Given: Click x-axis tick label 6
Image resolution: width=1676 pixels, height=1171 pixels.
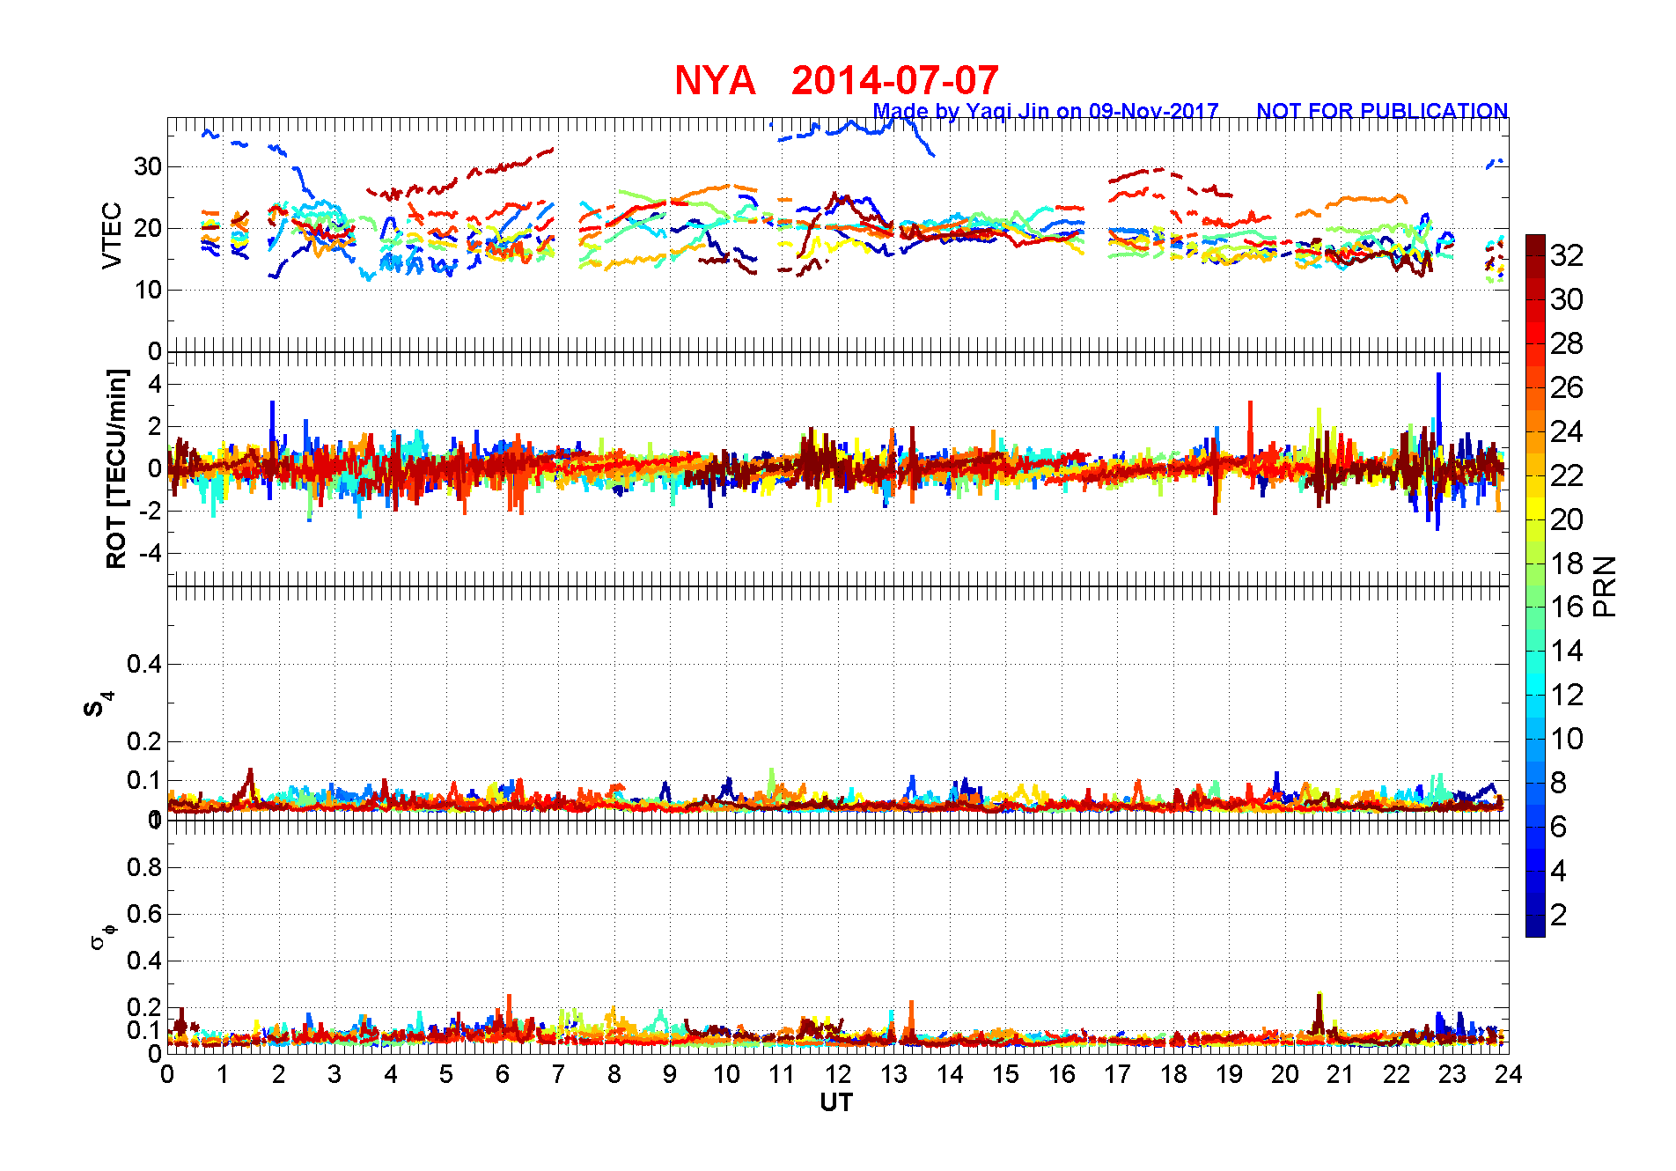Looking at the screenshot, I should coord(503,1073).
